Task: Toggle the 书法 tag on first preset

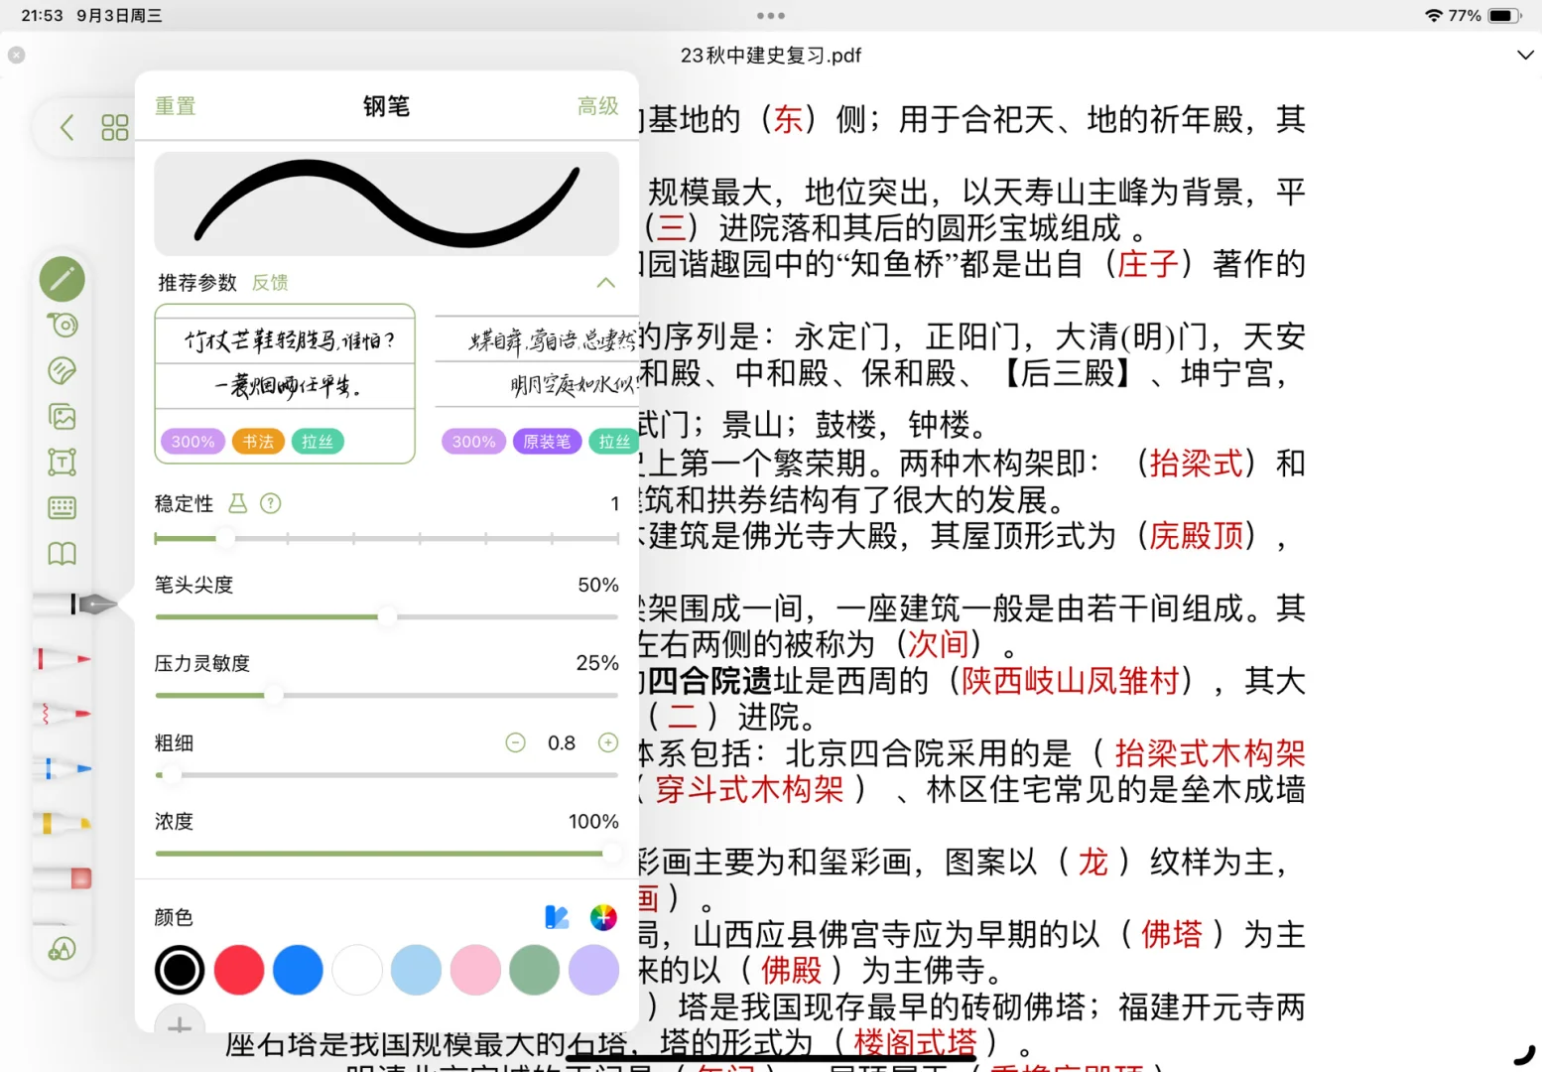Action: click(258, 441)
